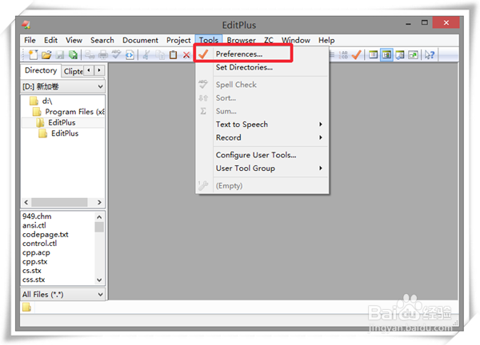Click the Line Number toolbar icon
480x345 pixels.
[343, 55]
